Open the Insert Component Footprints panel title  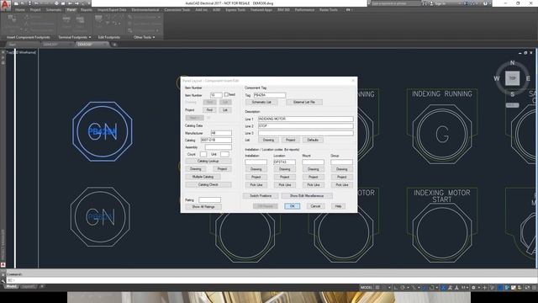tap(28, 37)
